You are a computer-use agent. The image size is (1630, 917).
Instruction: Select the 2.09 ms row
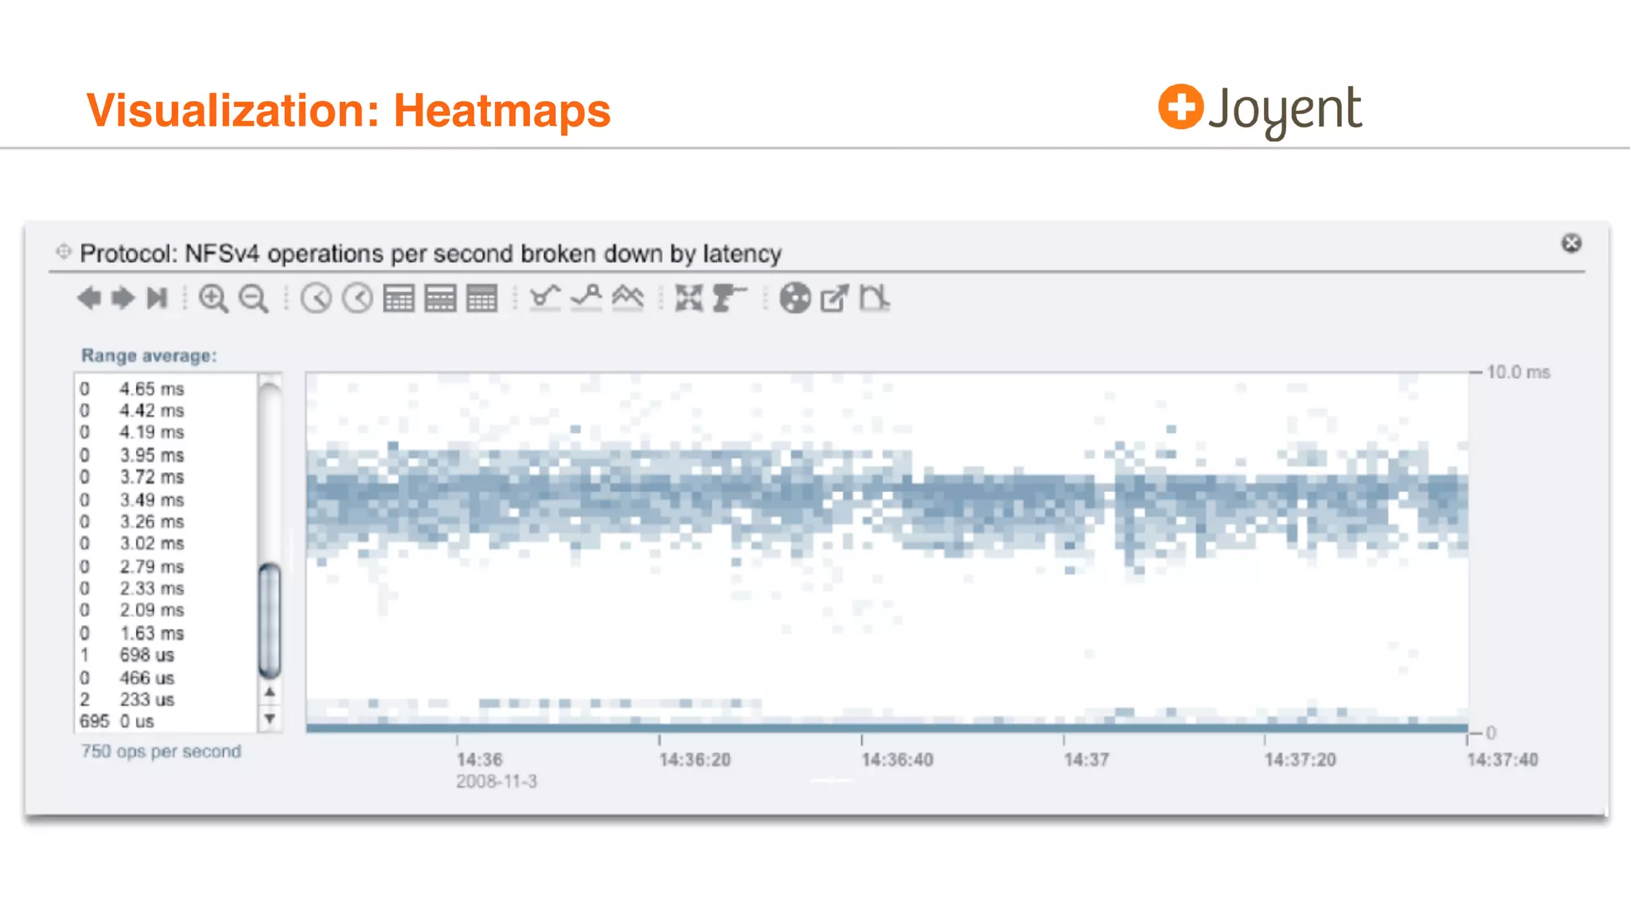(x=166, y=610)
